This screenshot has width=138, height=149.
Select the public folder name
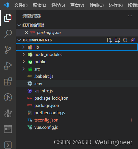(40, 62)
